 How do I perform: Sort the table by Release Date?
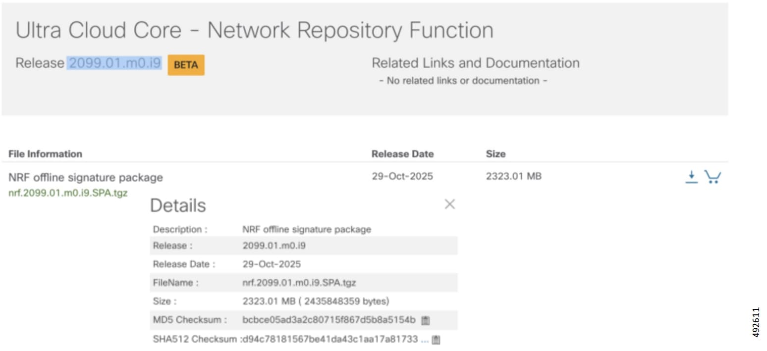tap(402, 153)
